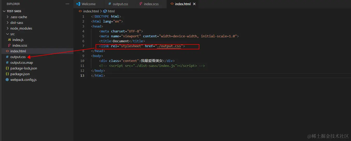Click the html symbol in the breadcrumb

111,11
